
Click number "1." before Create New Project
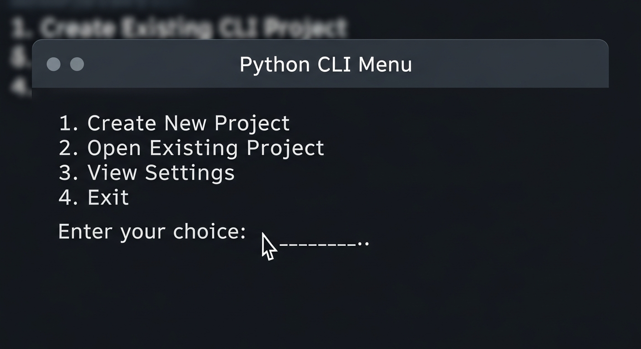(69, 123)
